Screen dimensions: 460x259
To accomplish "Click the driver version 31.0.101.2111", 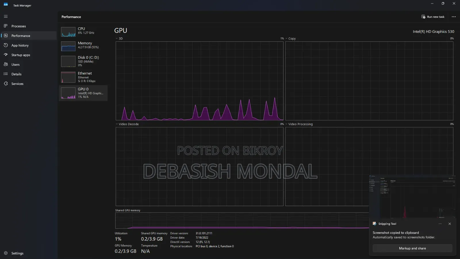I will 204,233.
